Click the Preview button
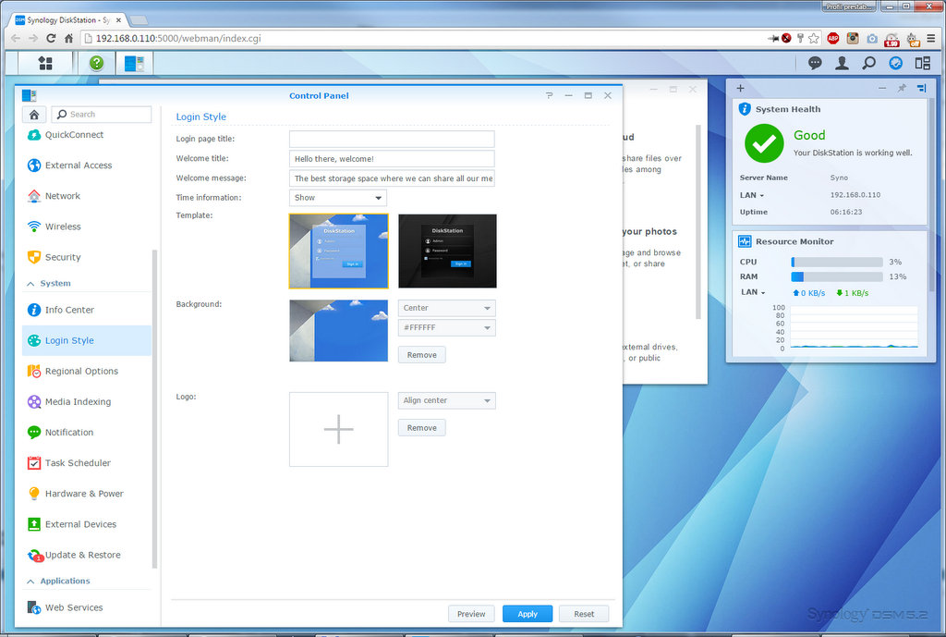The height and width of the screenshot is (637, 946). click(471, 614)
